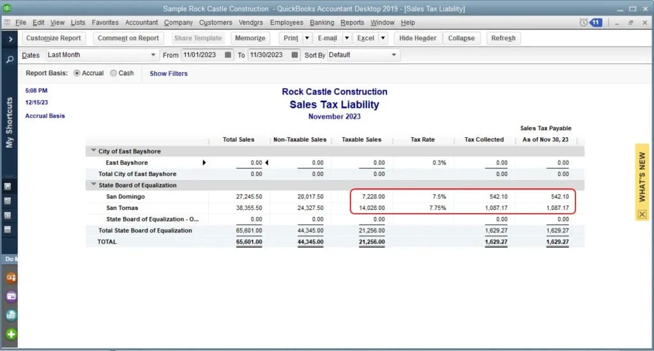Open the reminders clock icon
The height and width of the screenshot is (351, 654).
coord(584,22)
